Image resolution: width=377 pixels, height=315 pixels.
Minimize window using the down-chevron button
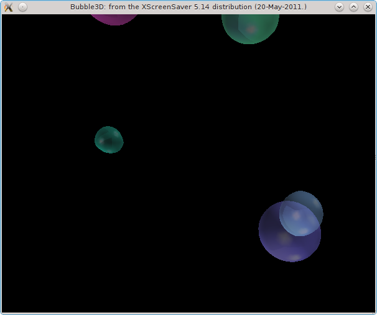pos(340,7)
